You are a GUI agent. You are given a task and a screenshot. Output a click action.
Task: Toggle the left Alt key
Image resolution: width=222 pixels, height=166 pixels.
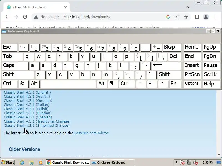point(34,84)
